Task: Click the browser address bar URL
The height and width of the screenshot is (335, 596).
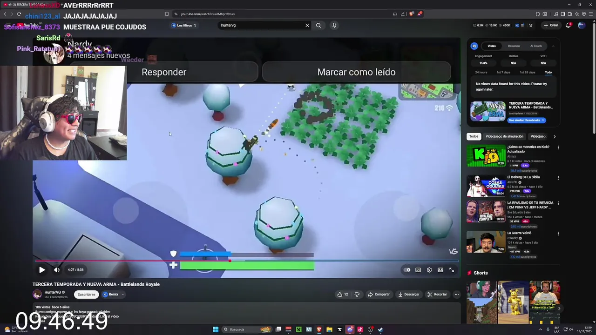Action: click(208, 14)
